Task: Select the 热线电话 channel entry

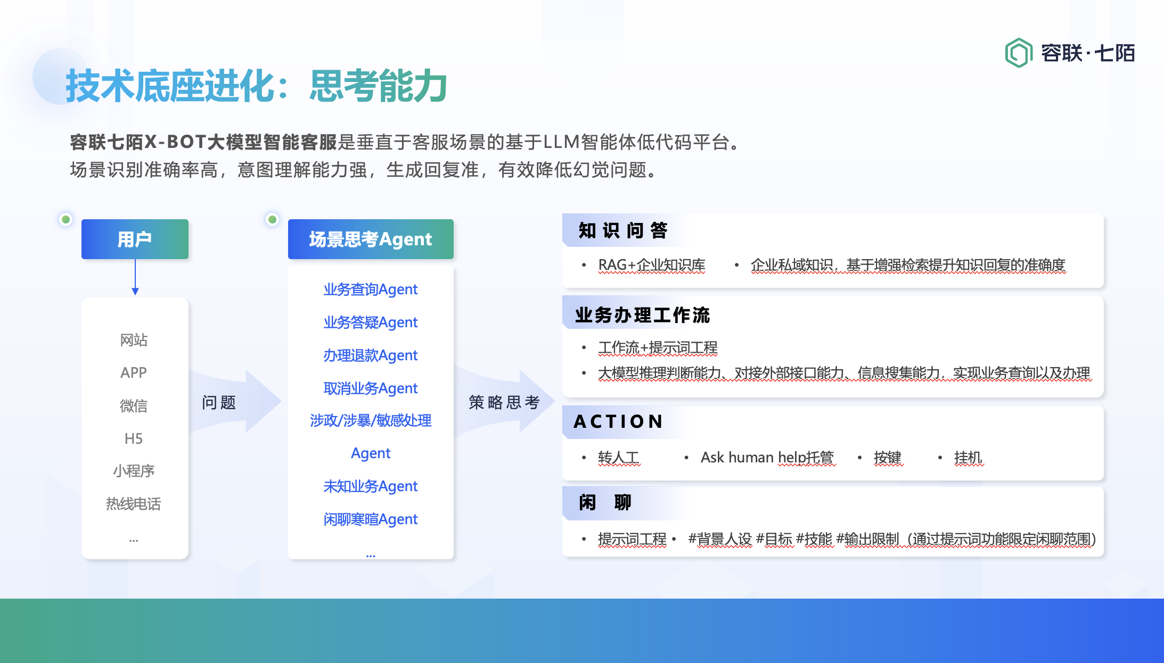Action: click(134, 503)
